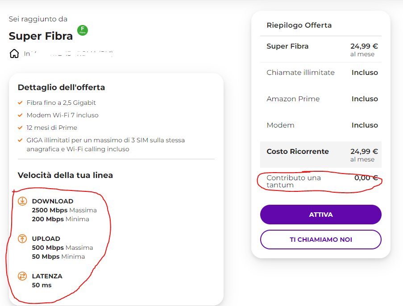This screenshot has width=403, height=306.
Task: Click the green Fibra F badge icon
Action: (x=83, y=30)
